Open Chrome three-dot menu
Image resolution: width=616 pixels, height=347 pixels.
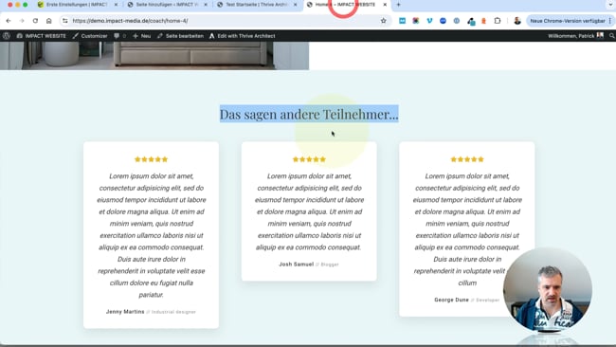pyautogui.click(x=610, y=21)
